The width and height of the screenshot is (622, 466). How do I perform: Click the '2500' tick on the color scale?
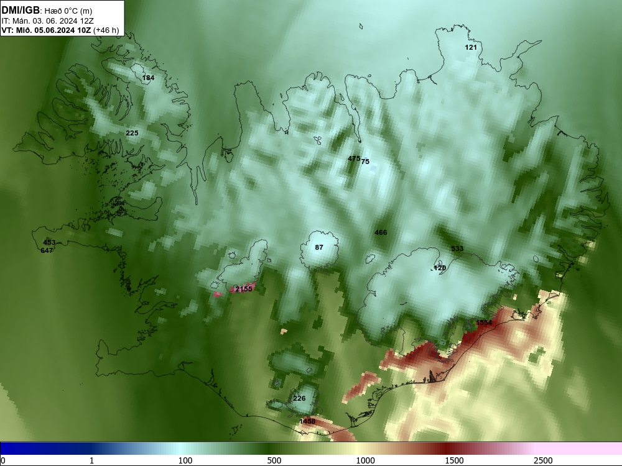tap(543, 460)
